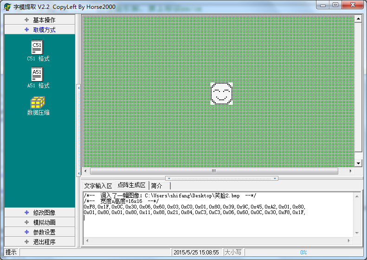Click the canvas scroll right arrow
This screenshot has width=367, height=260.
pyautogui.click(x=350, y=171)
